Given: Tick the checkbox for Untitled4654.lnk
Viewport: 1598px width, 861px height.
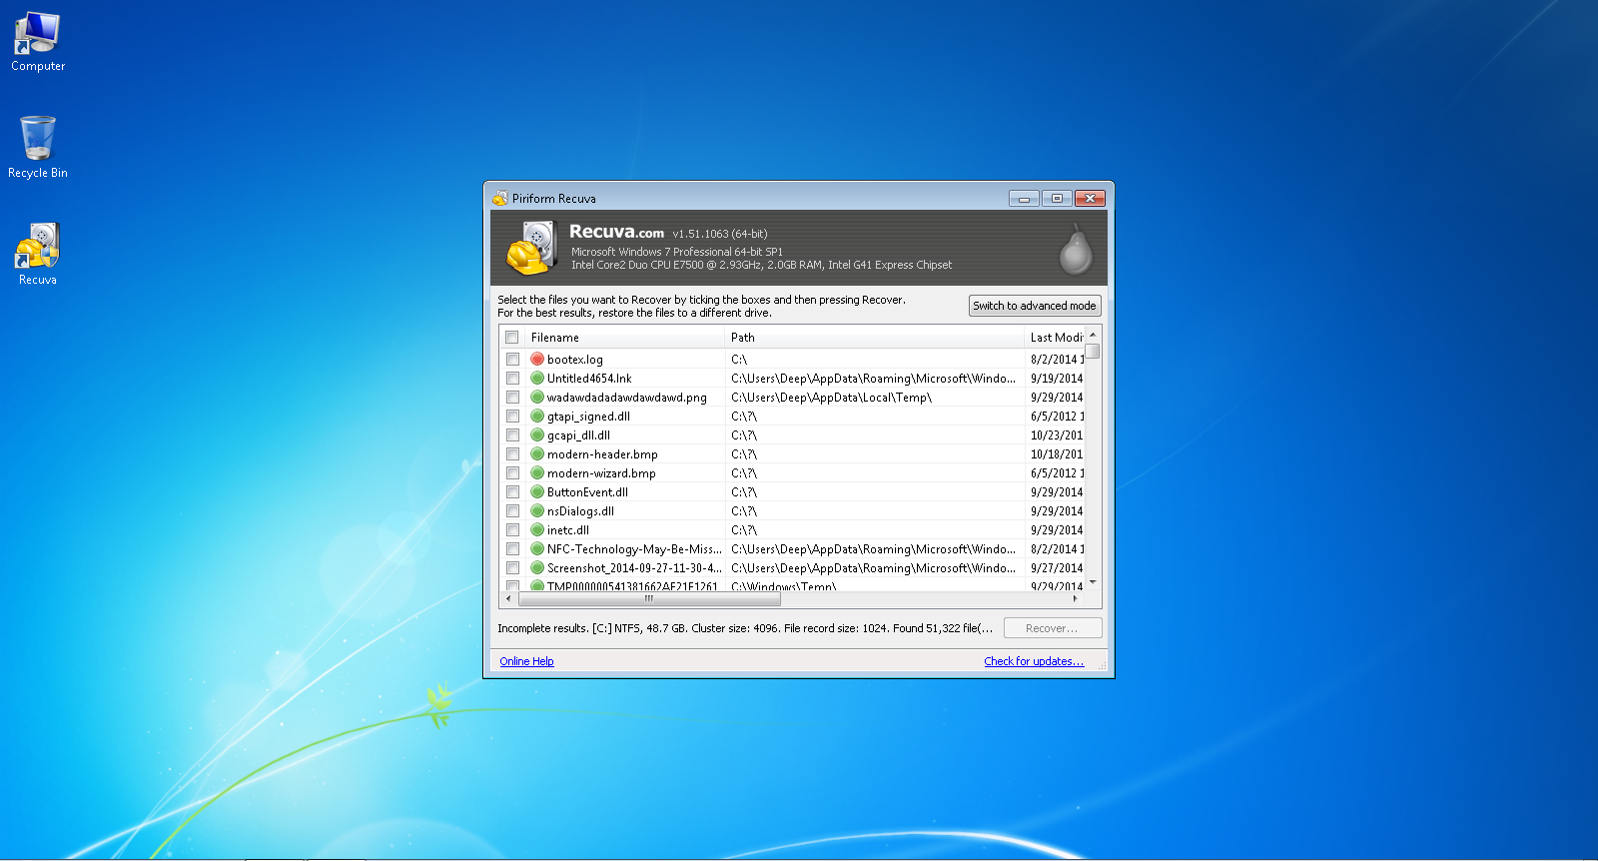Looking at the screenshot, I should pos(512,378).
